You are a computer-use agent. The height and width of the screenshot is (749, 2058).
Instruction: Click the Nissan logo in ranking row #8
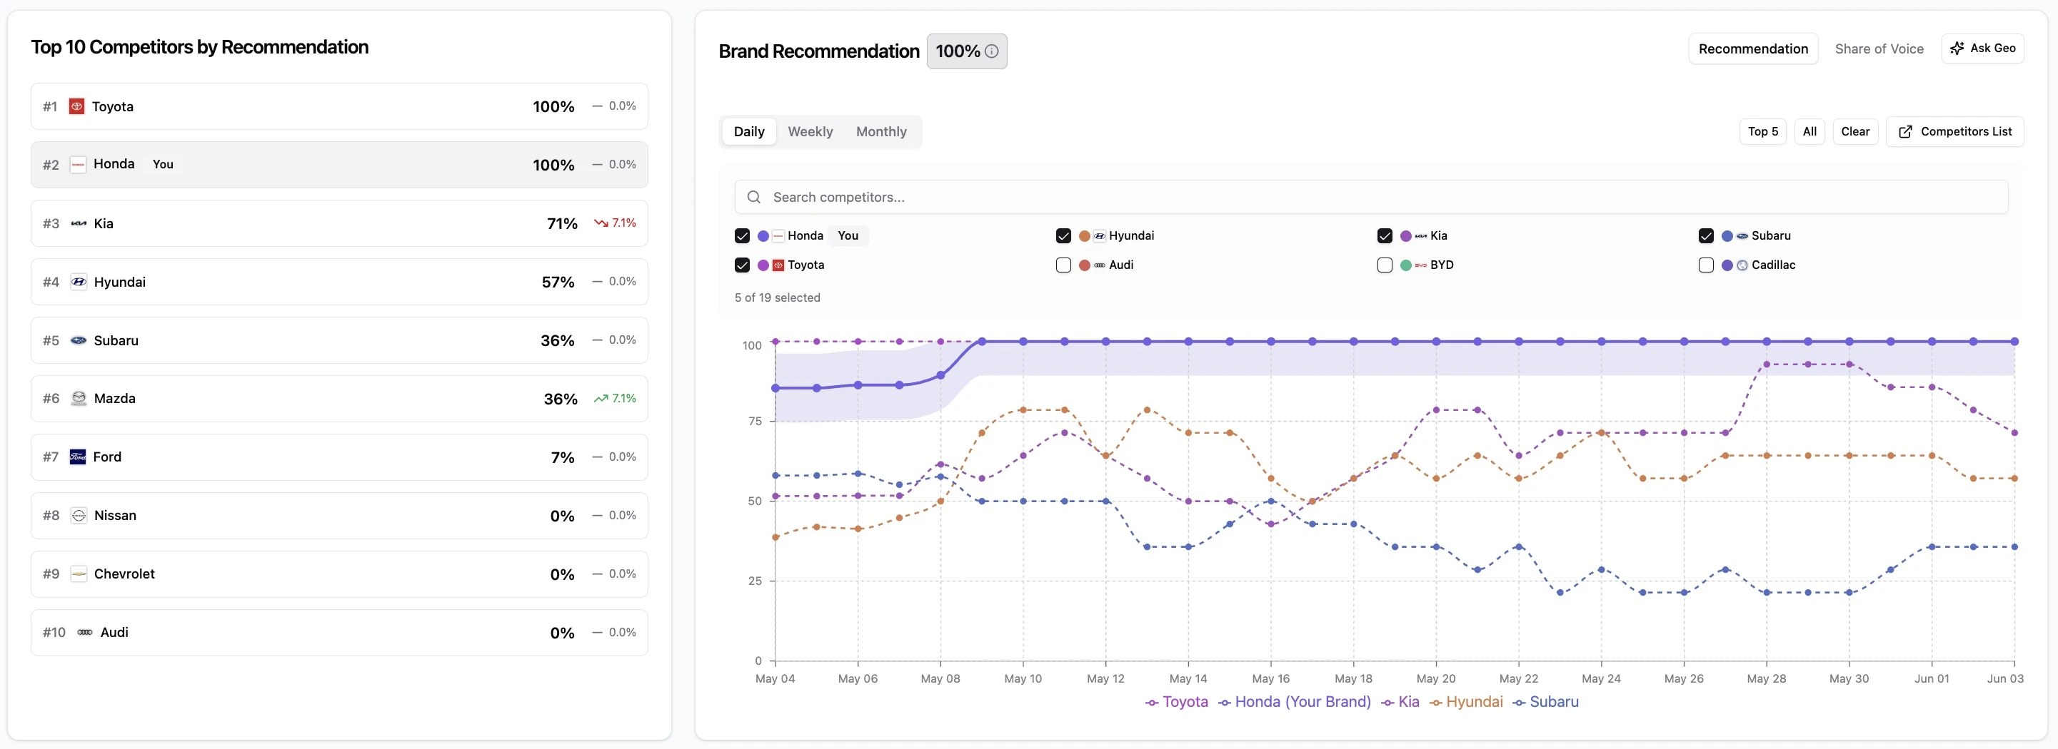[x=79, y=515]
